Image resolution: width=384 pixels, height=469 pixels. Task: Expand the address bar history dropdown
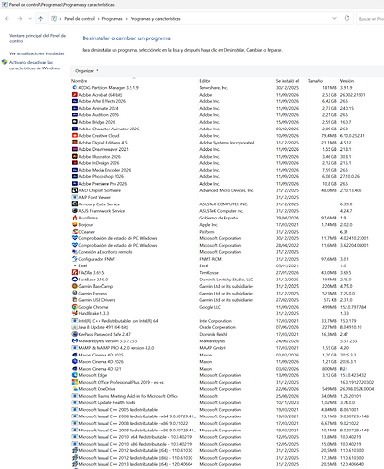[334, 18]
